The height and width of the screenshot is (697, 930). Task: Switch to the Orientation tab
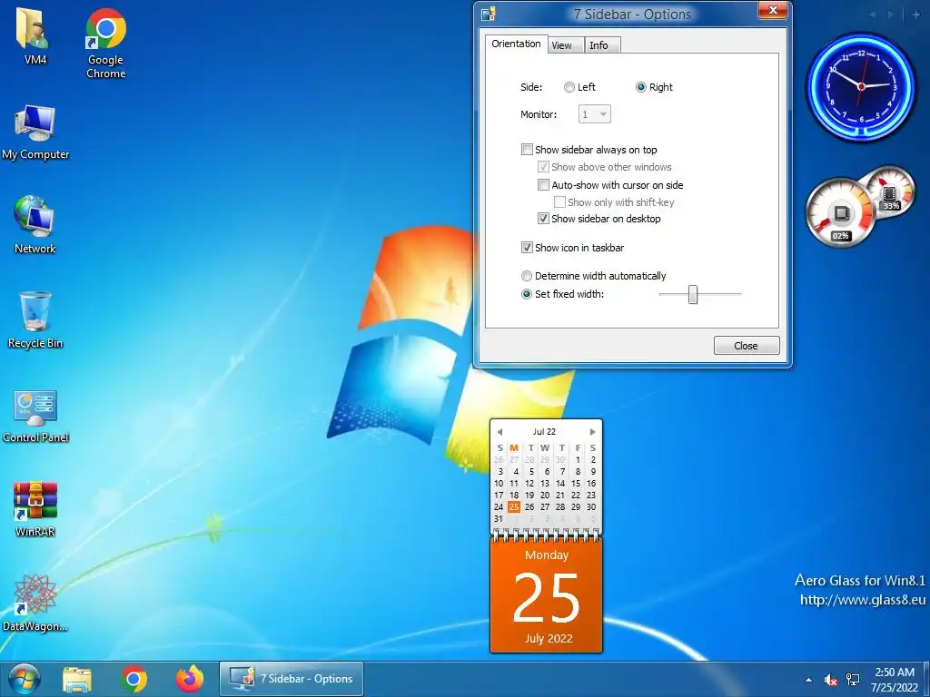point(516,44)
